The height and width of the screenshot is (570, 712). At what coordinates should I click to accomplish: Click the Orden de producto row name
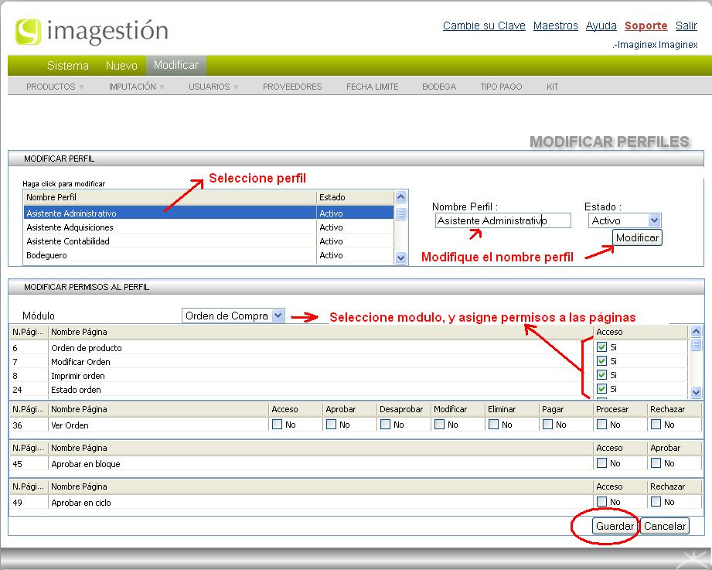pos(87,348)
